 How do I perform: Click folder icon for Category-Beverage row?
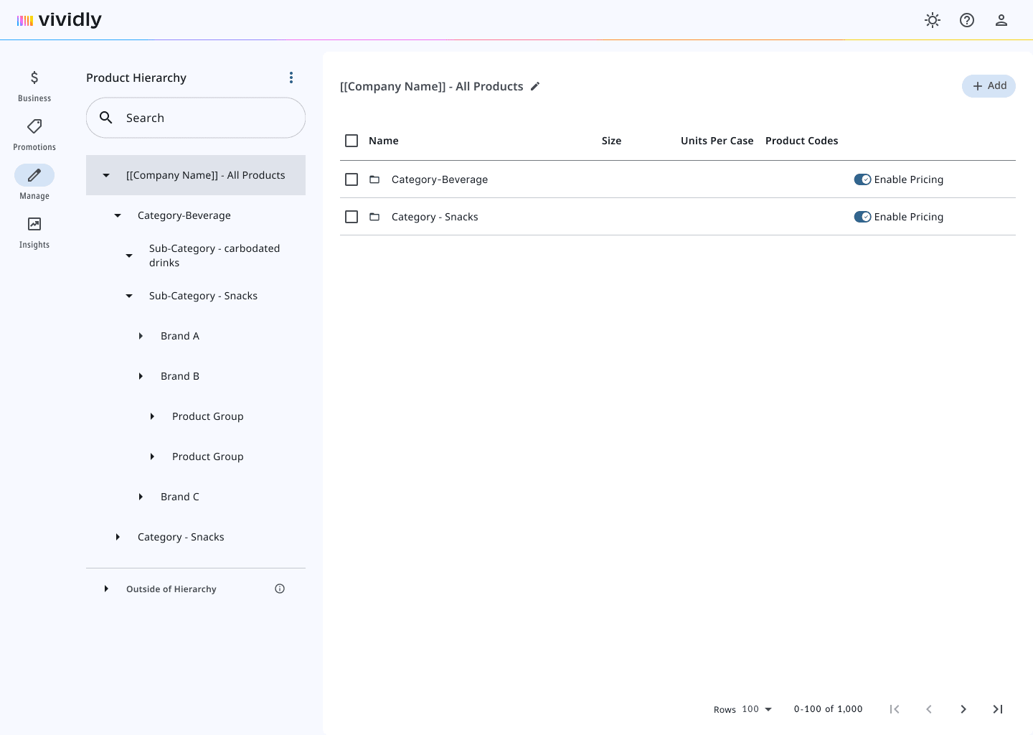pos(374,179)
